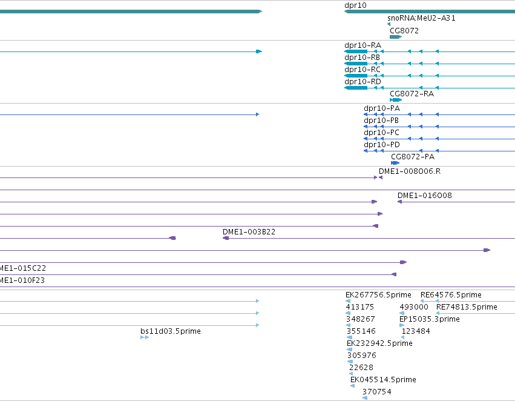The image size is (515, 401).
Task: Select the CG8072-PA protein label
Action: [x=413, y=157]
